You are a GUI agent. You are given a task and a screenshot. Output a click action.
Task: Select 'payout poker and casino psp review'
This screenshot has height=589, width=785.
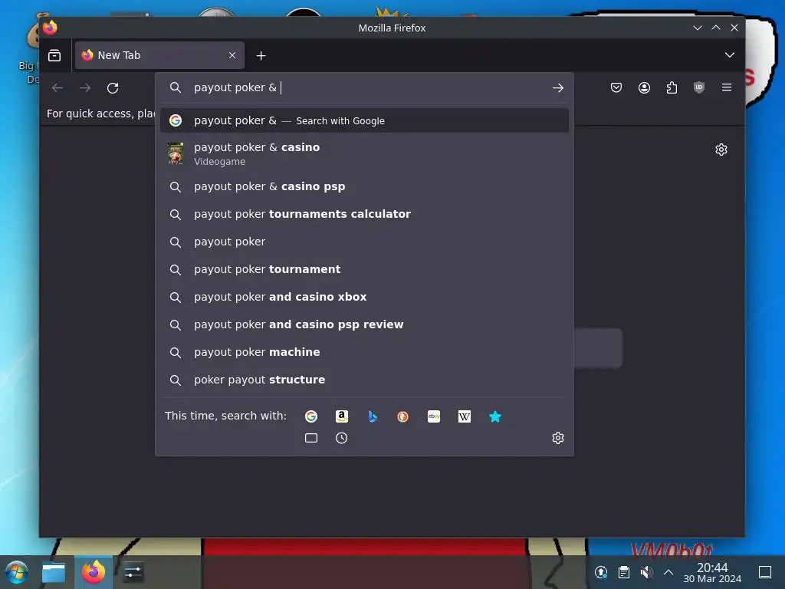(364, 324)
